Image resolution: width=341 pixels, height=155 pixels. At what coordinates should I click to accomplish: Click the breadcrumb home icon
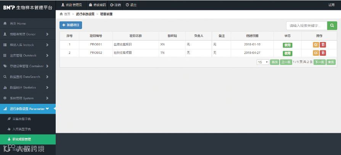[61, 14]
